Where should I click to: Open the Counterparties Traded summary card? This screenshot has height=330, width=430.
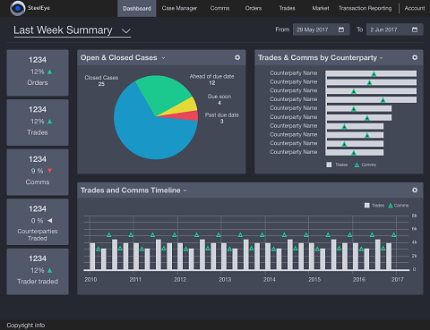click(38, 222)
